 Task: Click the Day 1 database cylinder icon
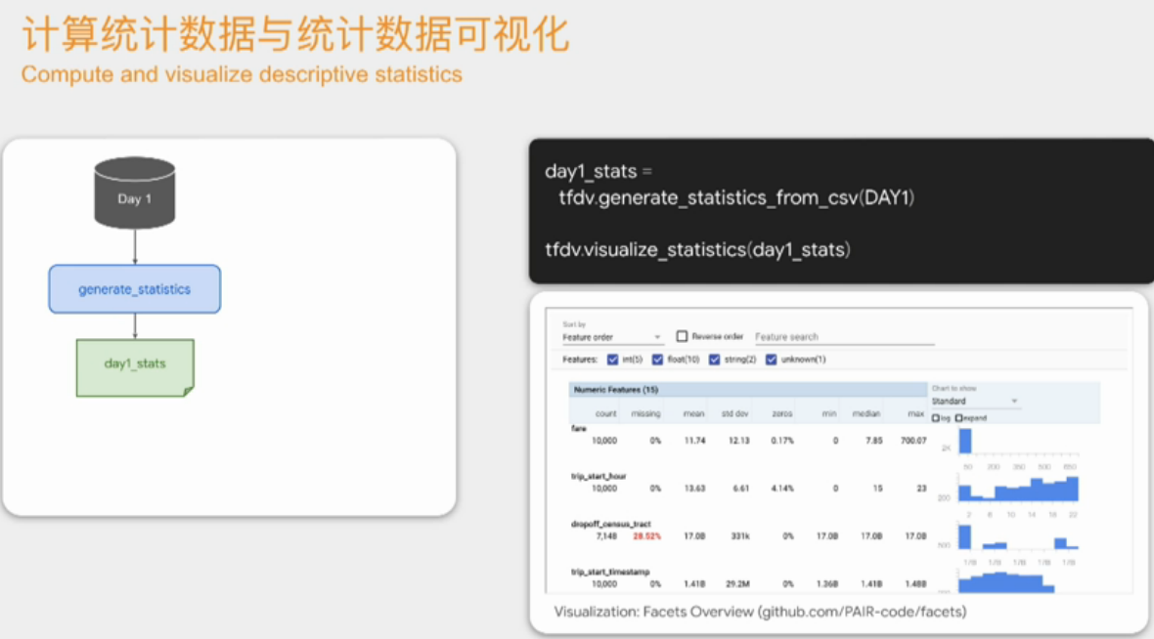tap(135, 192)
